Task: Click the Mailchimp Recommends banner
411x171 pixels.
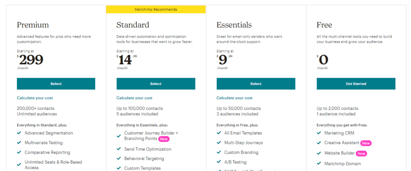Action: (156, 10)
